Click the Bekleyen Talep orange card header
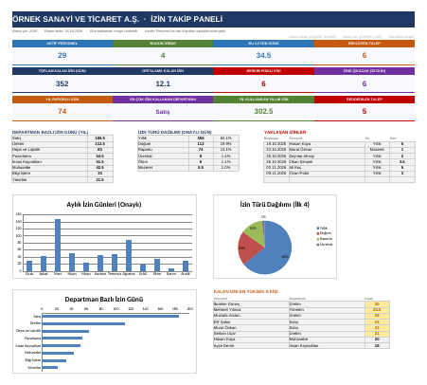427x385 pixels. (x=365, y=44)
